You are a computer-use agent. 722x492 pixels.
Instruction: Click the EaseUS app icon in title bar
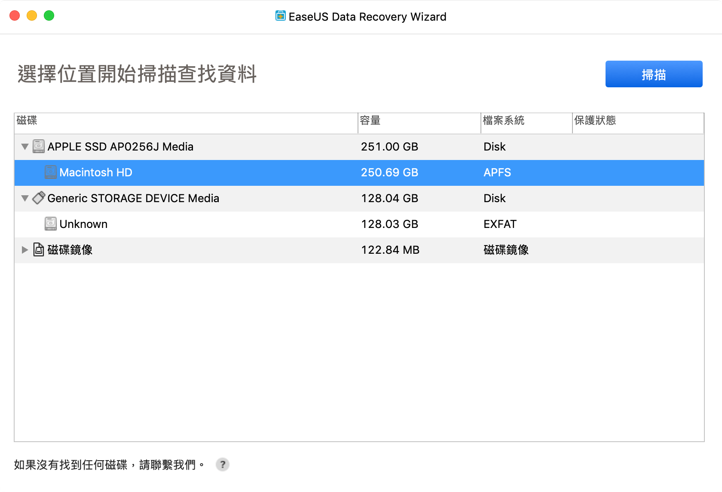pos(280,16)
